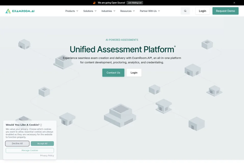The width and height of the screenshot is (244, 163).
Task: Request a demo from the header
Action: [225, 11]
